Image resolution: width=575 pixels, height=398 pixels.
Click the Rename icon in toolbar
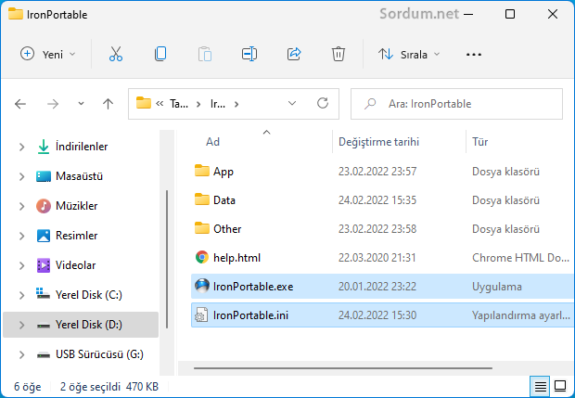pos(249,55)
